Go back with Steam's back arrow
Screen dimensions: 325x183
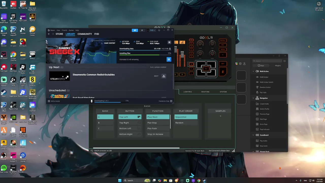click(x=49, y=34)
